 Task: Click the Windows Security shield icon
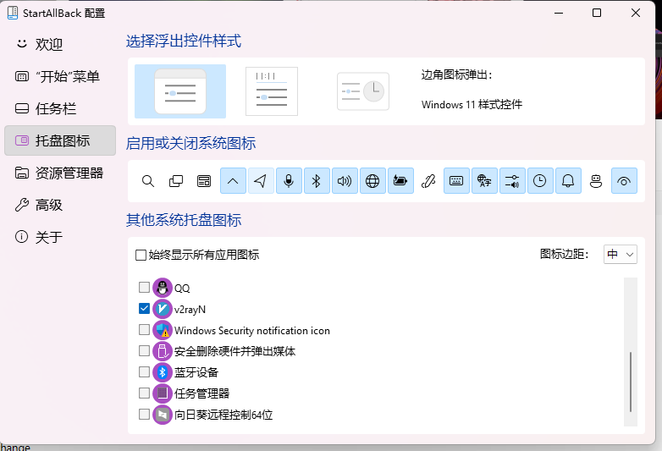[x=163, y=330]
